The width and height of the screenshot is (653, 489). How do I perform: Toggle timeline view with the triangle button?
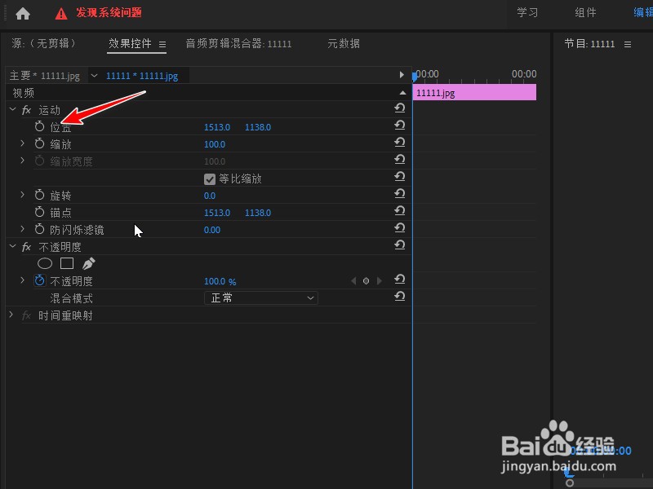(402, 75)
